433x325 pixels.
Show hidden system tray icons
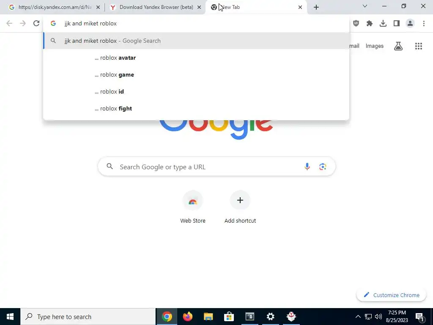tap(358, 317)
